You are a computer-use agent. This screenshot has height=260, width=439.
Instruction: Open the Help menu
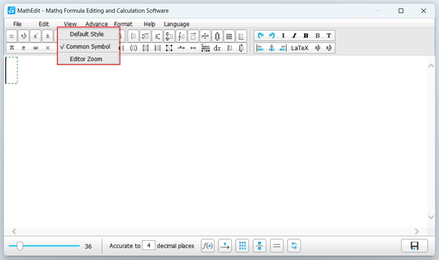[149, 24]
